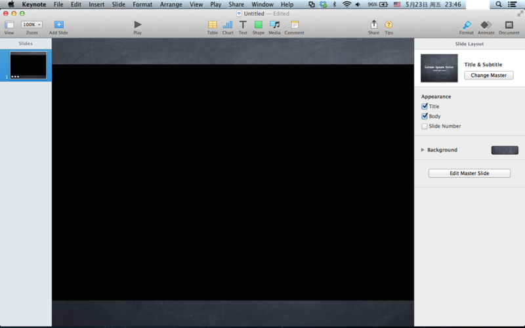Open Spotlight search icon
The width and height of the screenshot is (525, 328).
pos(499,5)
